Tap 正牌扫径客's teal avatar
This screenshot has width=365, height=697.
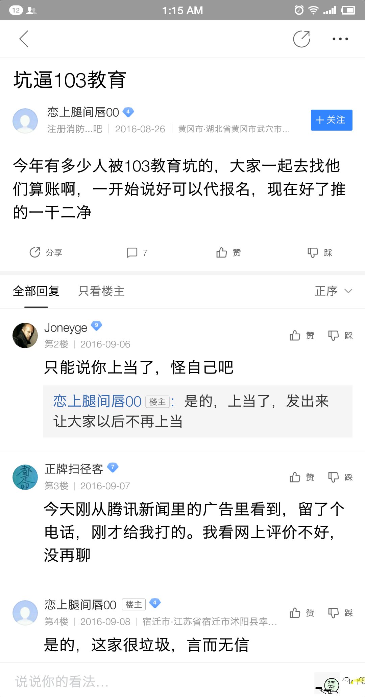[x=25, y=477]
